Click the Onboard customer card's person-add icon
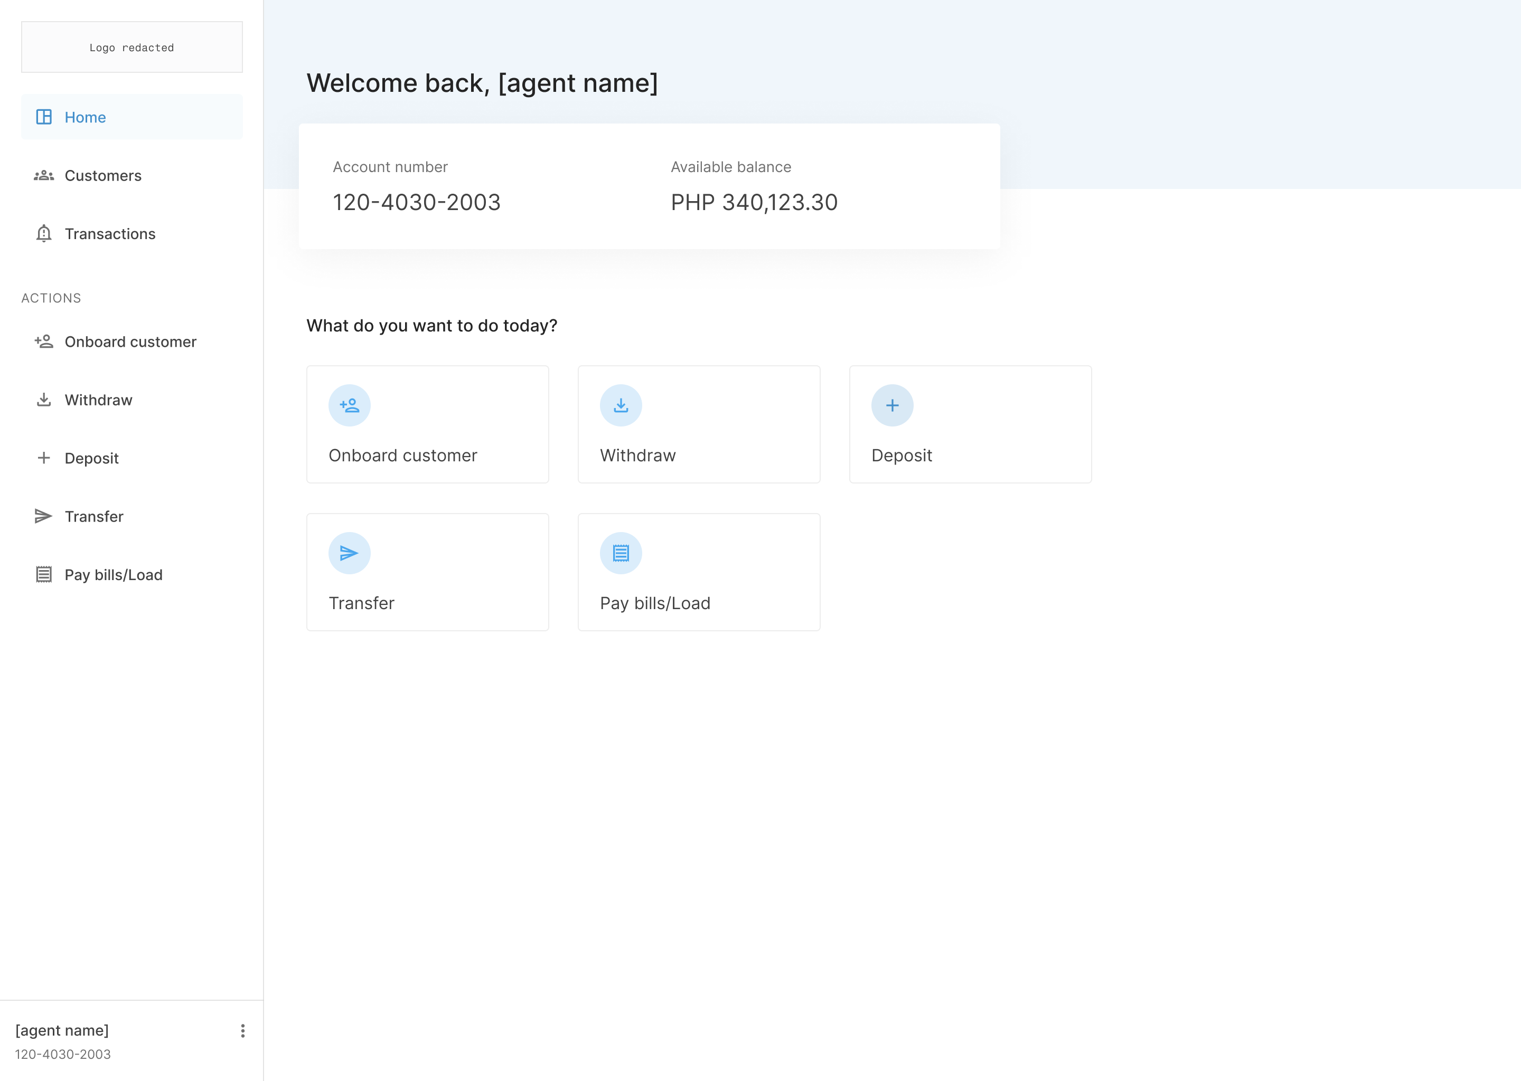This screenshot has width=1521, height=1081. (x=350, y=405)
